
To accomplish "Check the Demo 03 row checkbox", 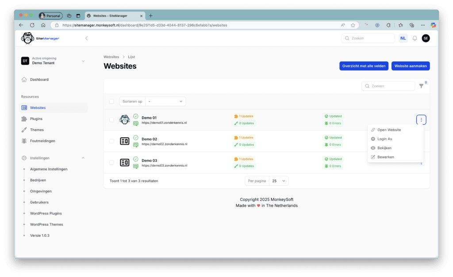I will (111, 162).
